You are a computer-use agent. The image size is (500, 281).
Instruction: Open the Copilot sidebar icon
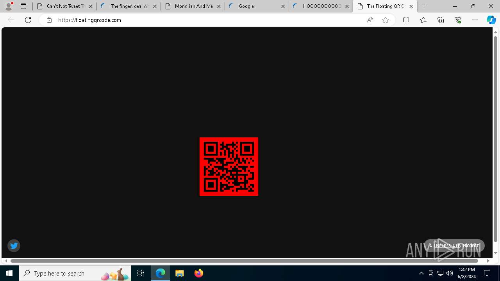point(491,20)
